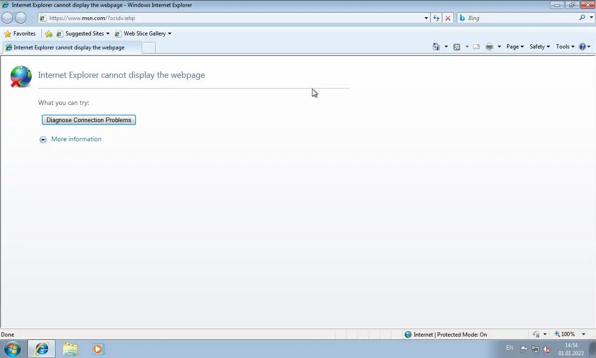
Task: Open the search provider dropdown arrow
Action: [x=592, y=18]
